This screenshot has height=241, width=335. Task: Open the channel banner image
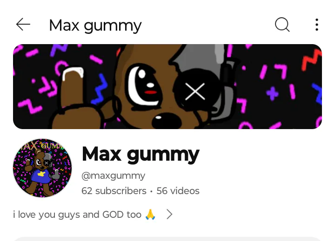167,86
